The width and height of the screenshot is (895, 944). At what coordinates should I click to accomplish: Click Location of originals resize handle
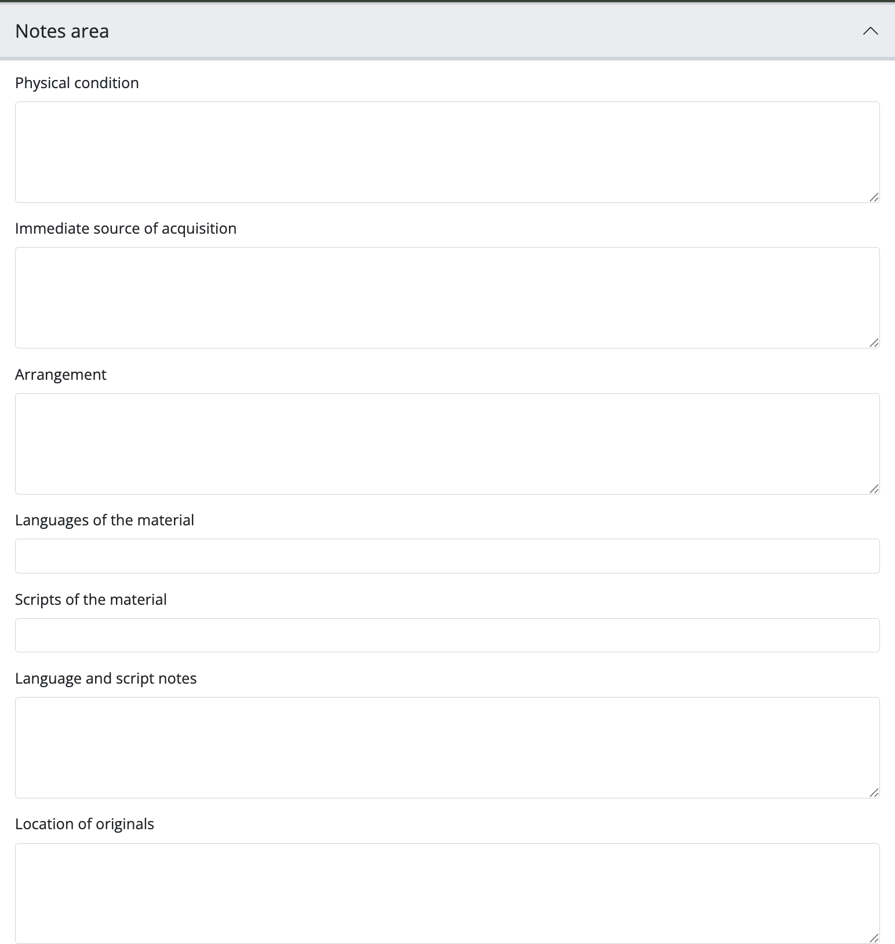point(874,938)
